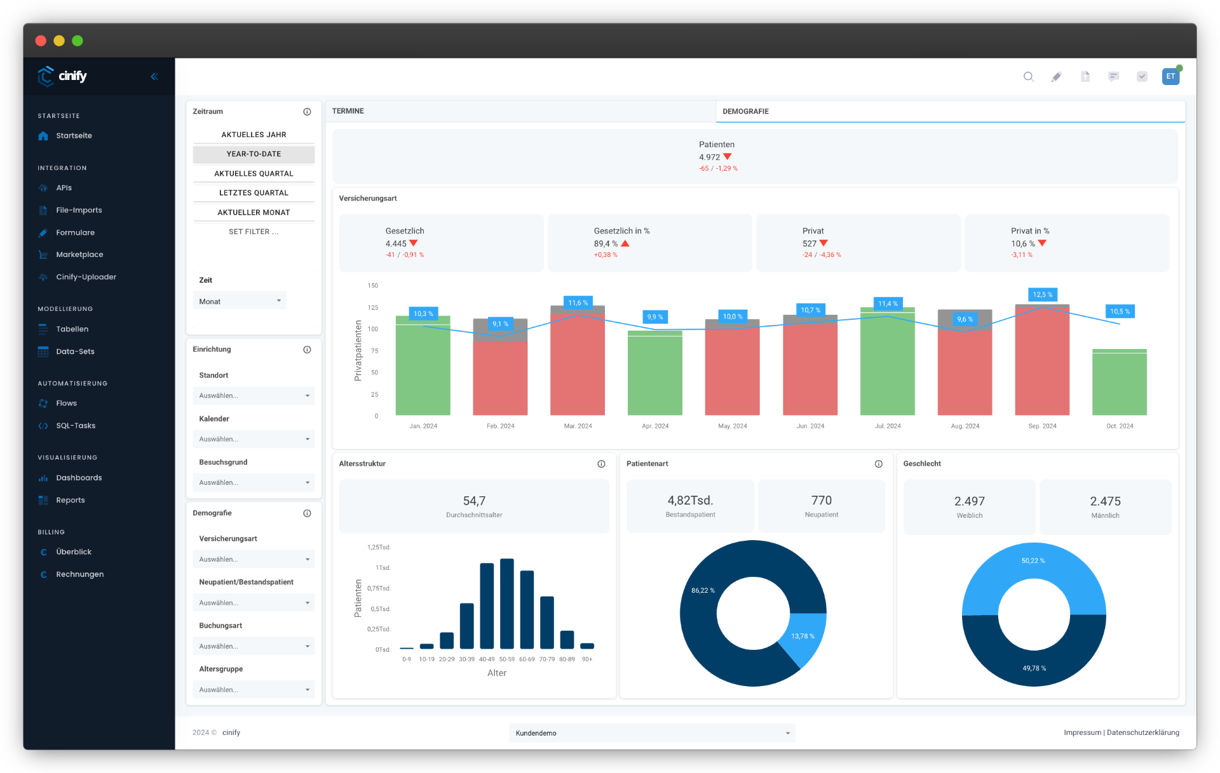Viewport: 1220px width, 773px height.
Task: Expand the Zeit Monat dropdown
Action: click(x=240, y=300)
